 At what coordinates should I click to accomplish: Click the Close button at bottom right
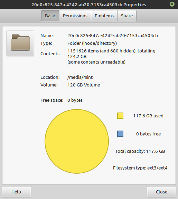point(161,192)
